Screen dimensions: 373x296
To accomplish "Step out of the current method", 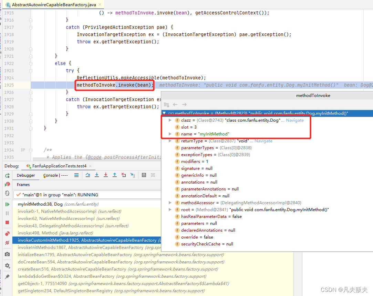I will click(x=115, y=175).
